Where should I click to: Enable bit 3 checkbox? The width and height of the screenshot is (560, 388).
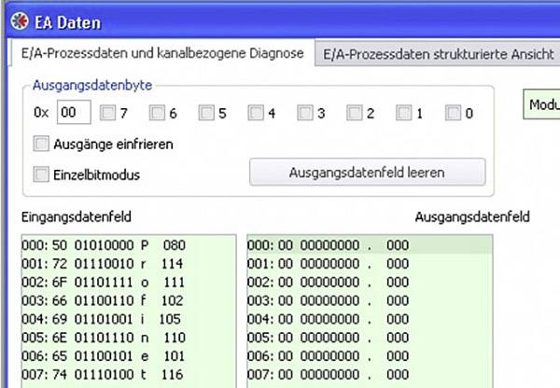(306, 114)
